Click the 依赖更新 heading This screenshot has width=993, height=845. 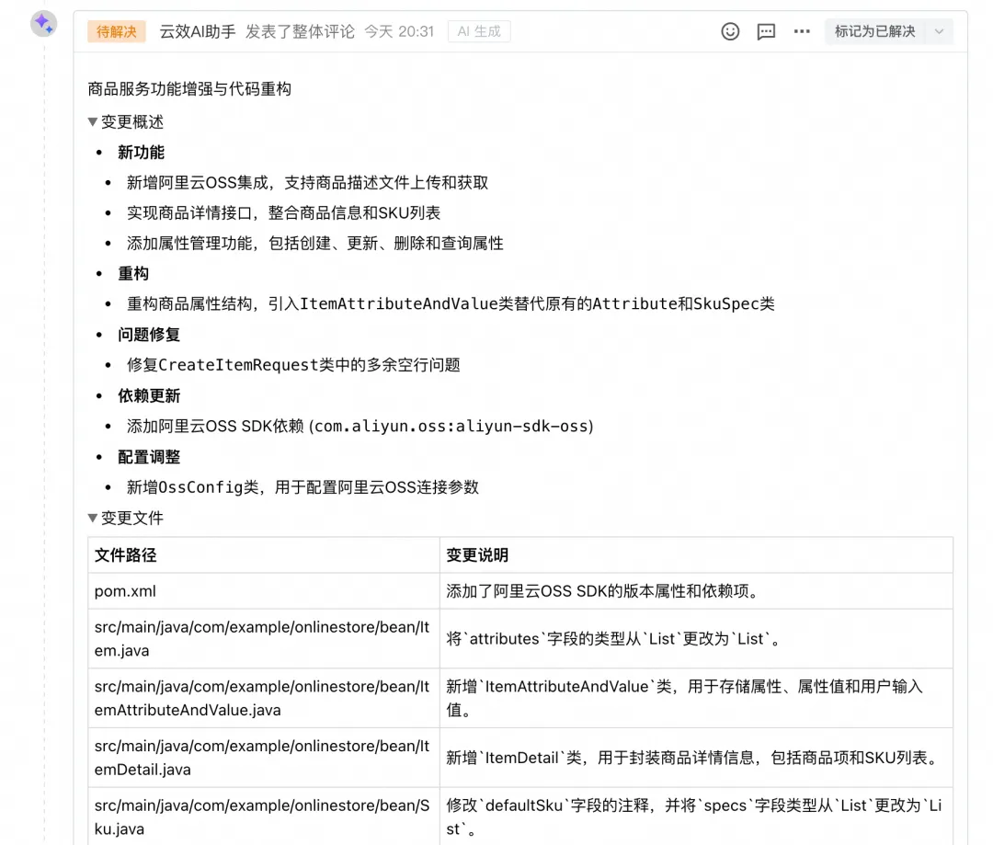tap(149, 396)
